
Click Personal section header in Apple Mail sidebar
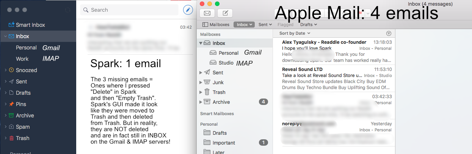pyautogui.click(x=209, y=124)
